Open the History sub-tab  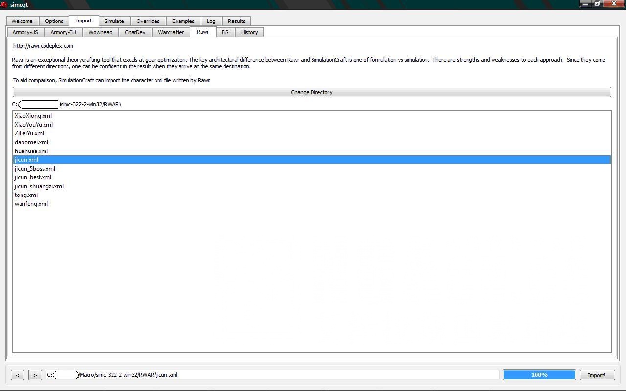[249, 32]
